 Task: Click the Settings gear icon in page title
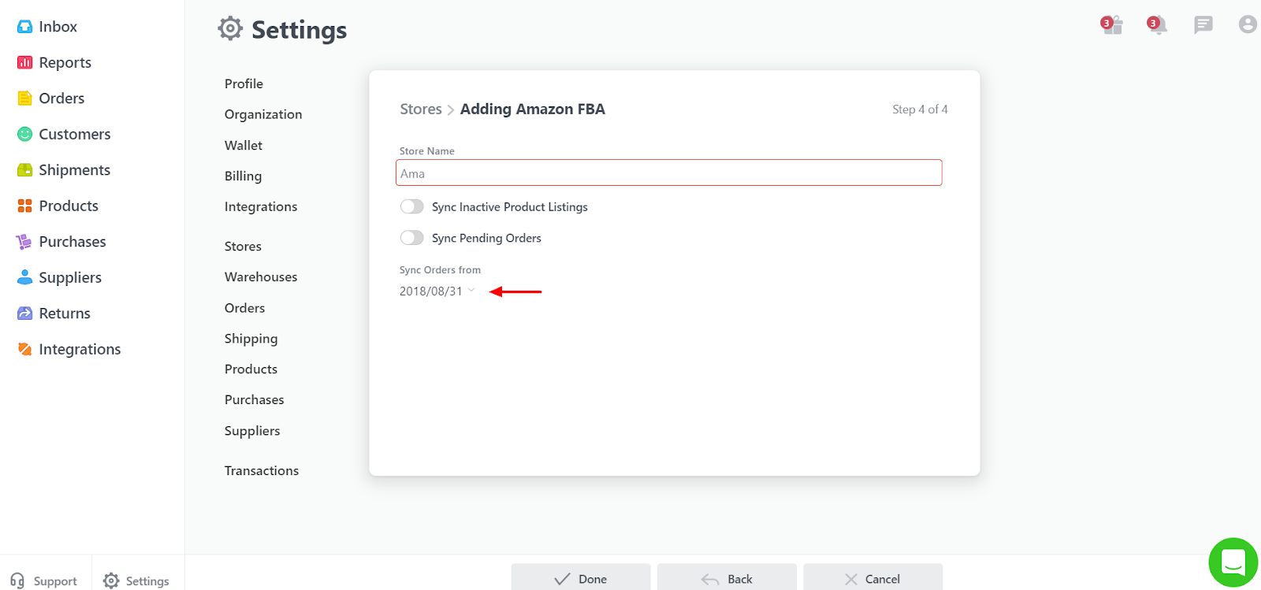coord(230,28)
